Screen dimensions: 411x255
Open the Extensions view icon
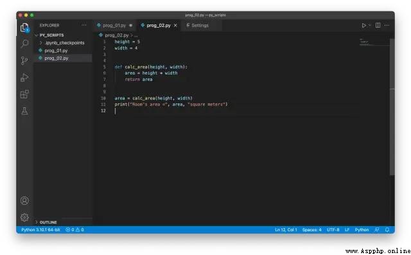pyautogui.click(x=24, y=94)
